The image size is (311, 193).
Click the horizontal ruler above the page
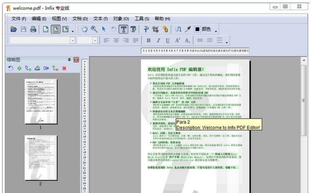tap(195, 51)
